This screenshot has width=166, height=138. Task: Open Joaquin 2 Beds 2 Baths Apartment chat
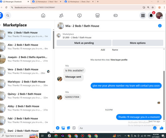(x=26, y=59)
